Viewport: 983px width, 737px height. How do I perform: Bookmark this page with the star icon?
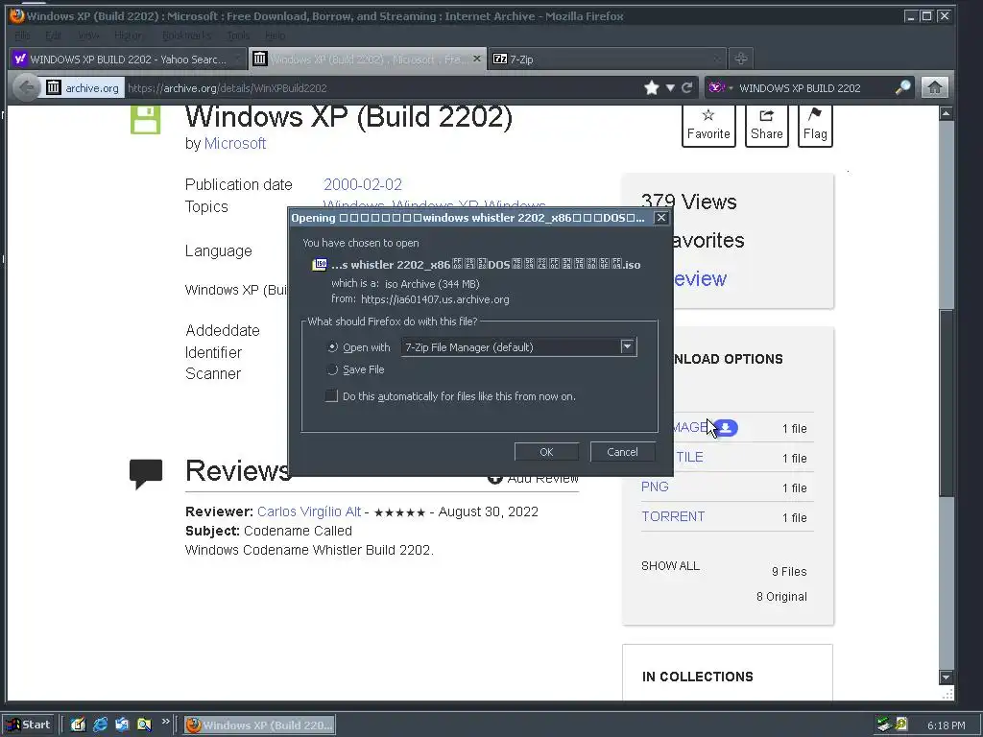(652, 87)
